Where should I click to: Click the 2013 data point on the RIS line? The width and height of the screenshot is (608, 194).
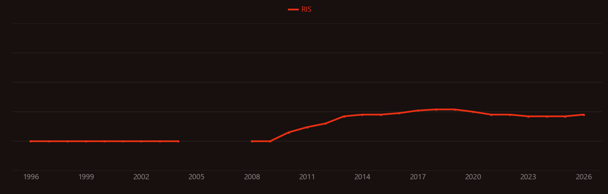[x=344, y=116]
